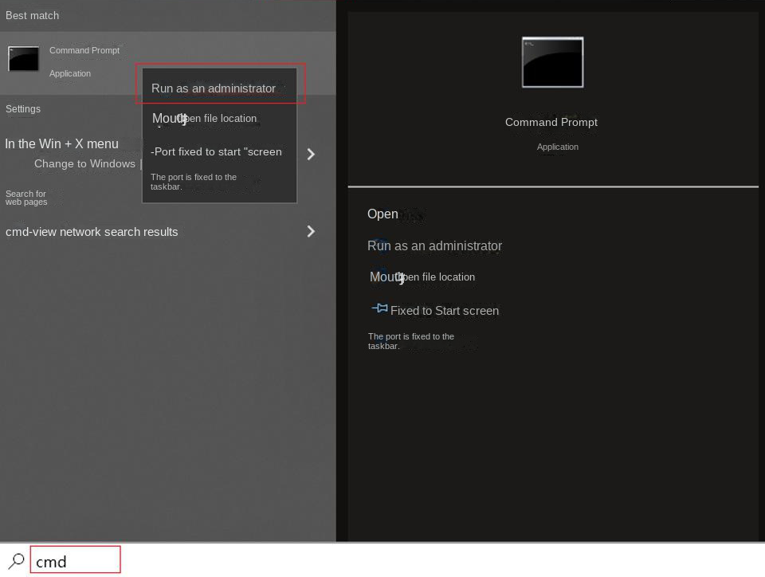Choose Port fixed to start screen option

(216, 151)
